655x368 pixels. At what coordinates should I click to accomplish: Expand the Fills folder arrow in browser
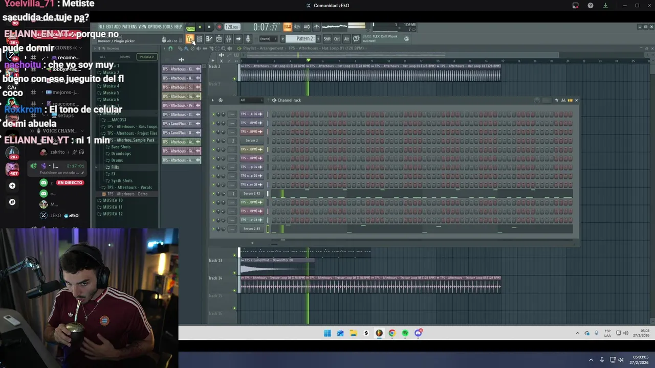coord(96,167)
